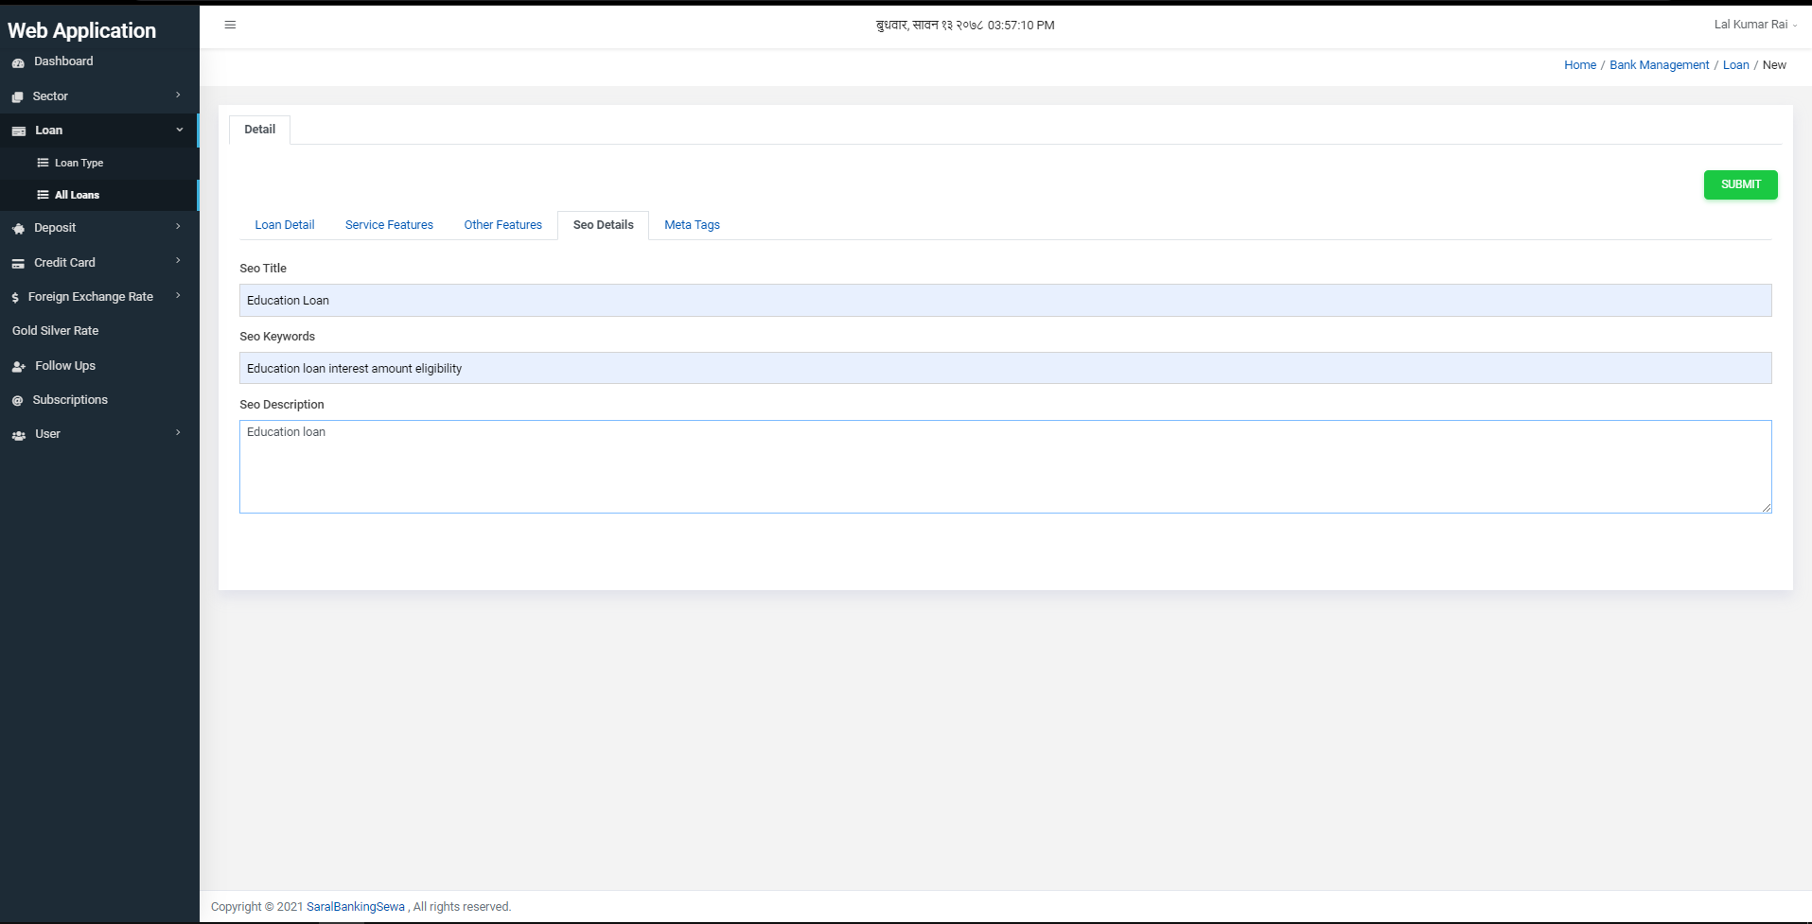Click the User group icon in sidebar
Screen dimensions: 1812x924
[18, 435]
